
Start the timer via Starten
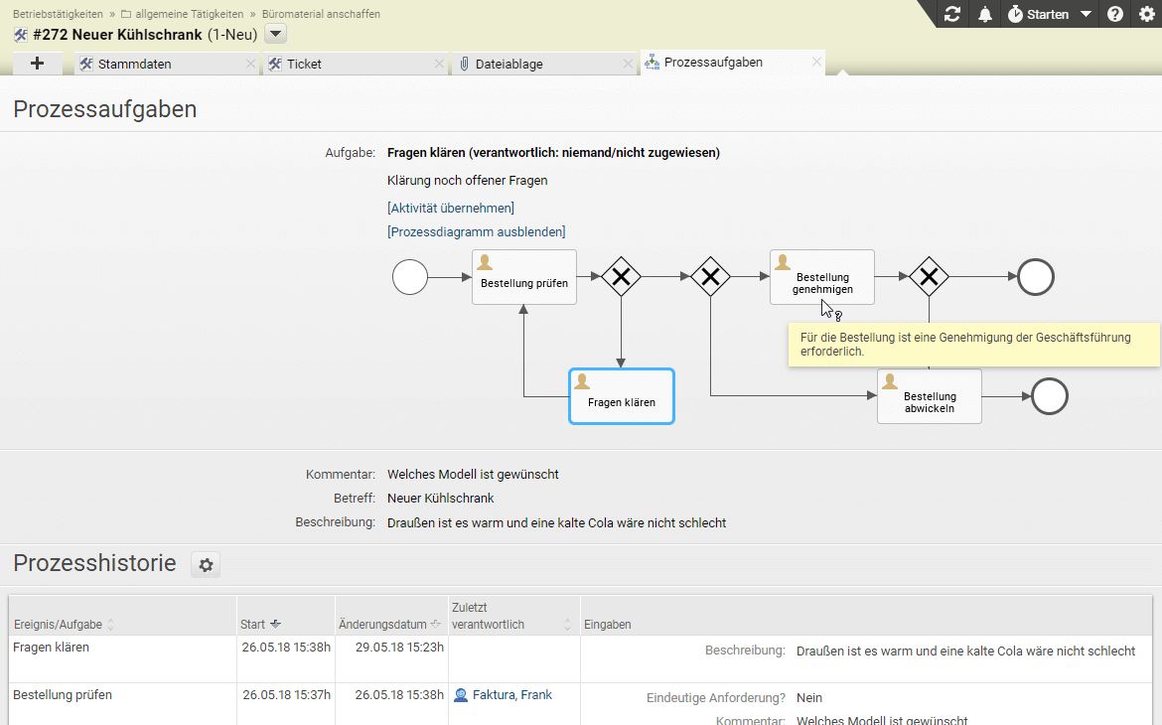1038,14
